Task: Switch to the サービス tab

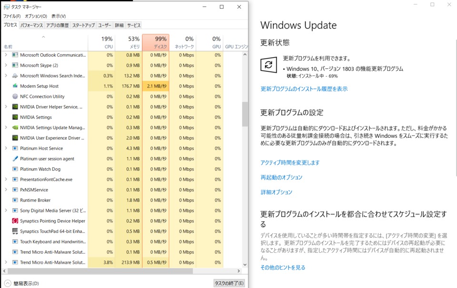Action: pos(134,25)
